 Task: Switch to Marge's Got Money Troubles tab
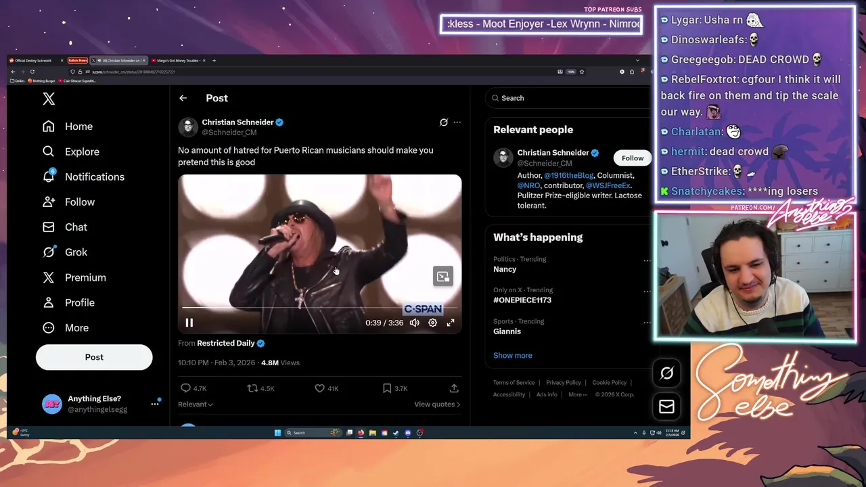click(x=179, y=60)
